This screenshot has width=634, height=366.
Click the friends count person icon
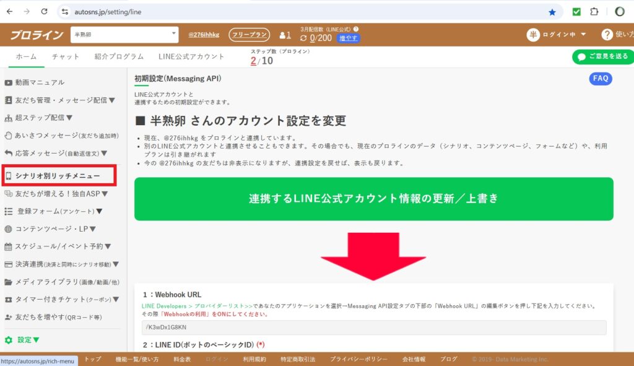point(282,35)
